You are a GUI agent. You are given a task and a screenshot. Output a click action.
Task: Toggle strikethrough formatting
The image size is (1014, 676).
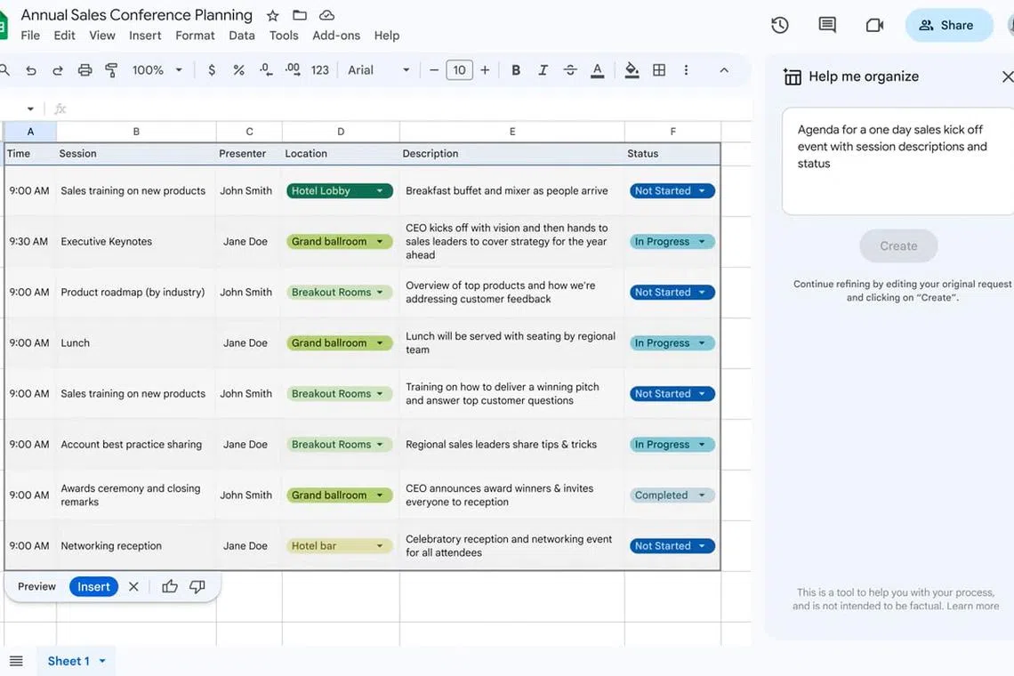pyautogui.click(x=570, y=70)
